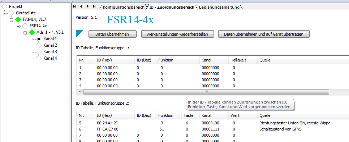The width and height of the screenshot is (349, 142).
Task: Click the selected diamond icon of Kanal 1
Action: (x=39, y=39)
